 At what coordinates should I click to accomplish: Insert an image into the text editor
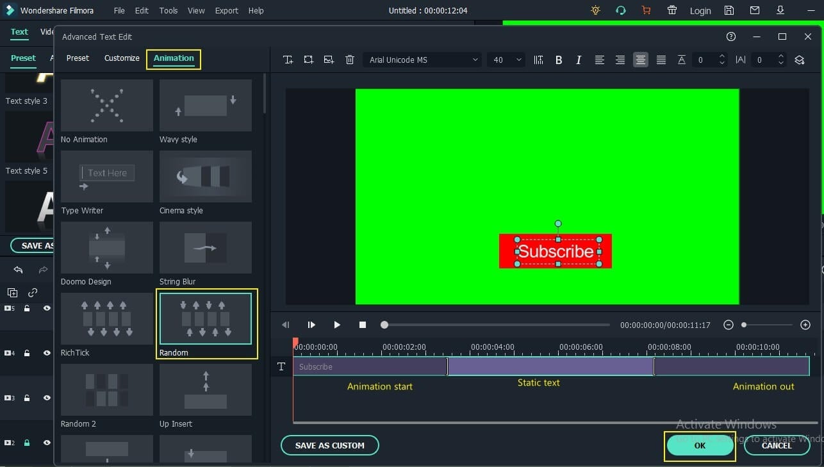pos(329,60)
